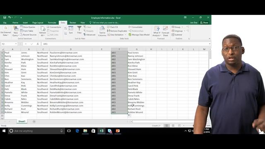
Task: Click Forecast Sheet
Action: 165,31
